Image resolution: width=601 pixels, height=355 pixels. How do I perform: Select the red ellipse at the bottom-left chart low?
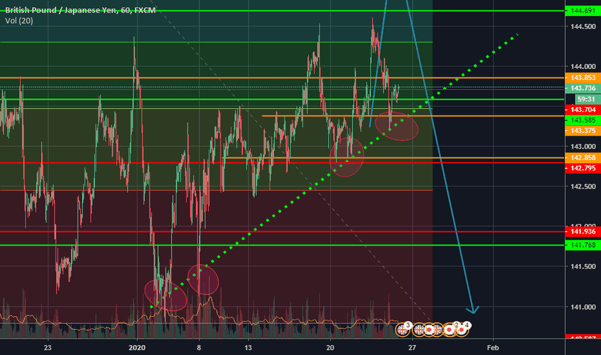[x=166, y=295]
